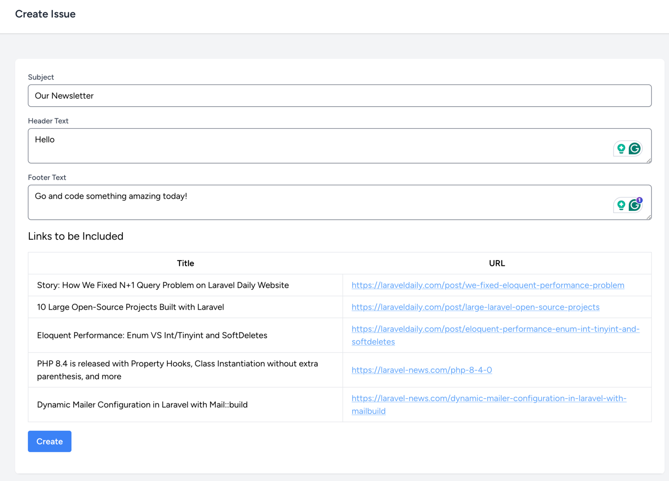Focus the Header Text textarea
669x481 pixels.
tap(340, 146)
